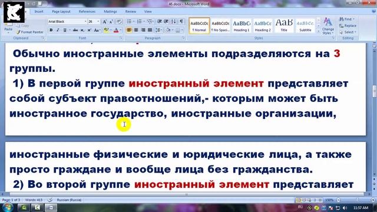
Task: Click the Bullets list icon
Action: point(129,22)
